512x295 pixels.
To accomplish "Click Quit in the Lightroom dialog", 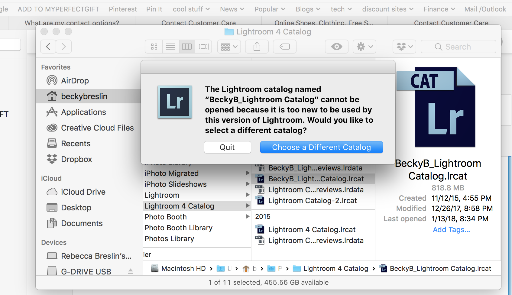I will [228, 147].
